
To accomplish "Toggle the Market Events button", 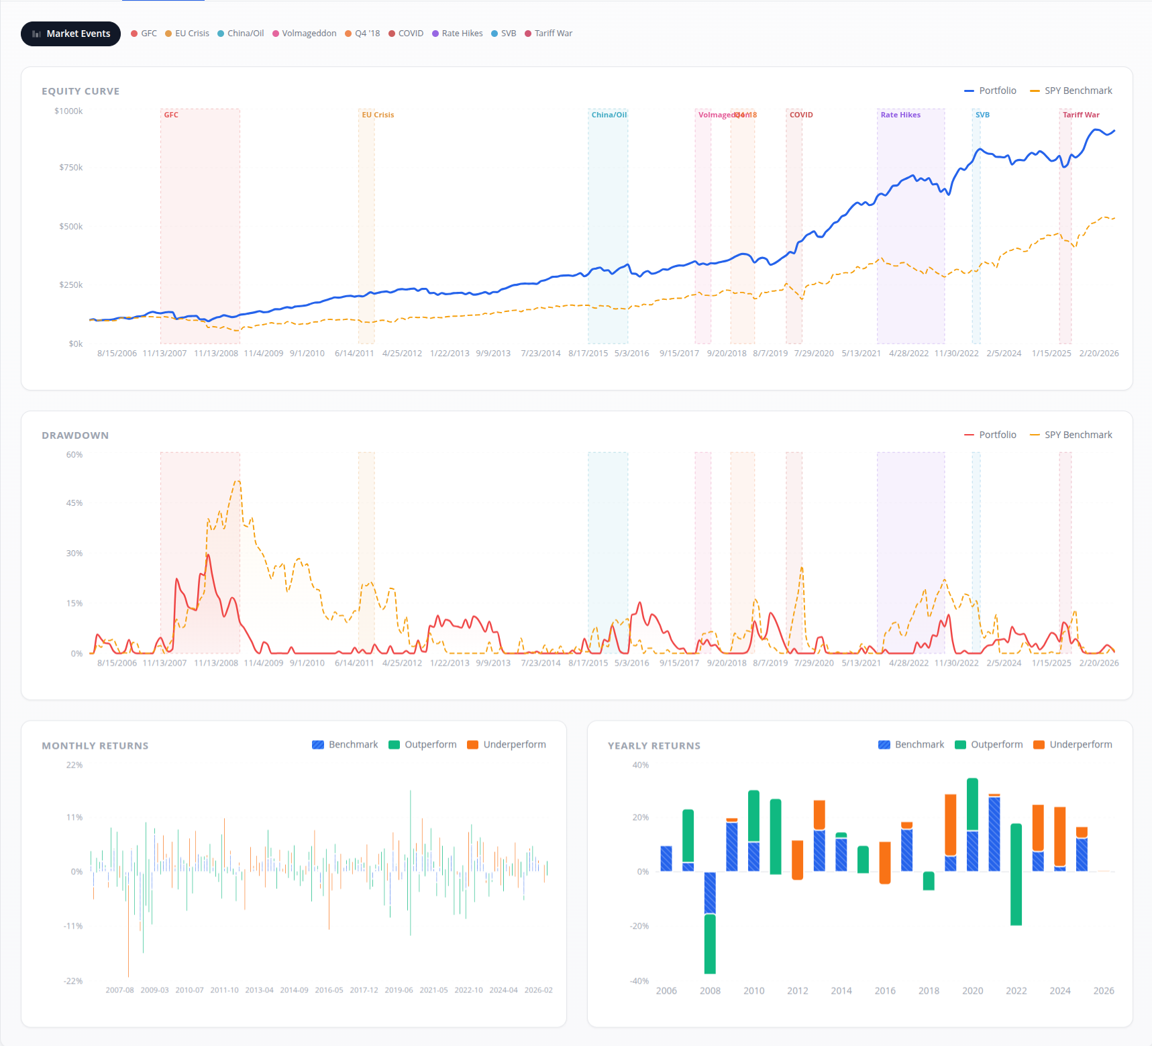I will [x=70, y=34].
